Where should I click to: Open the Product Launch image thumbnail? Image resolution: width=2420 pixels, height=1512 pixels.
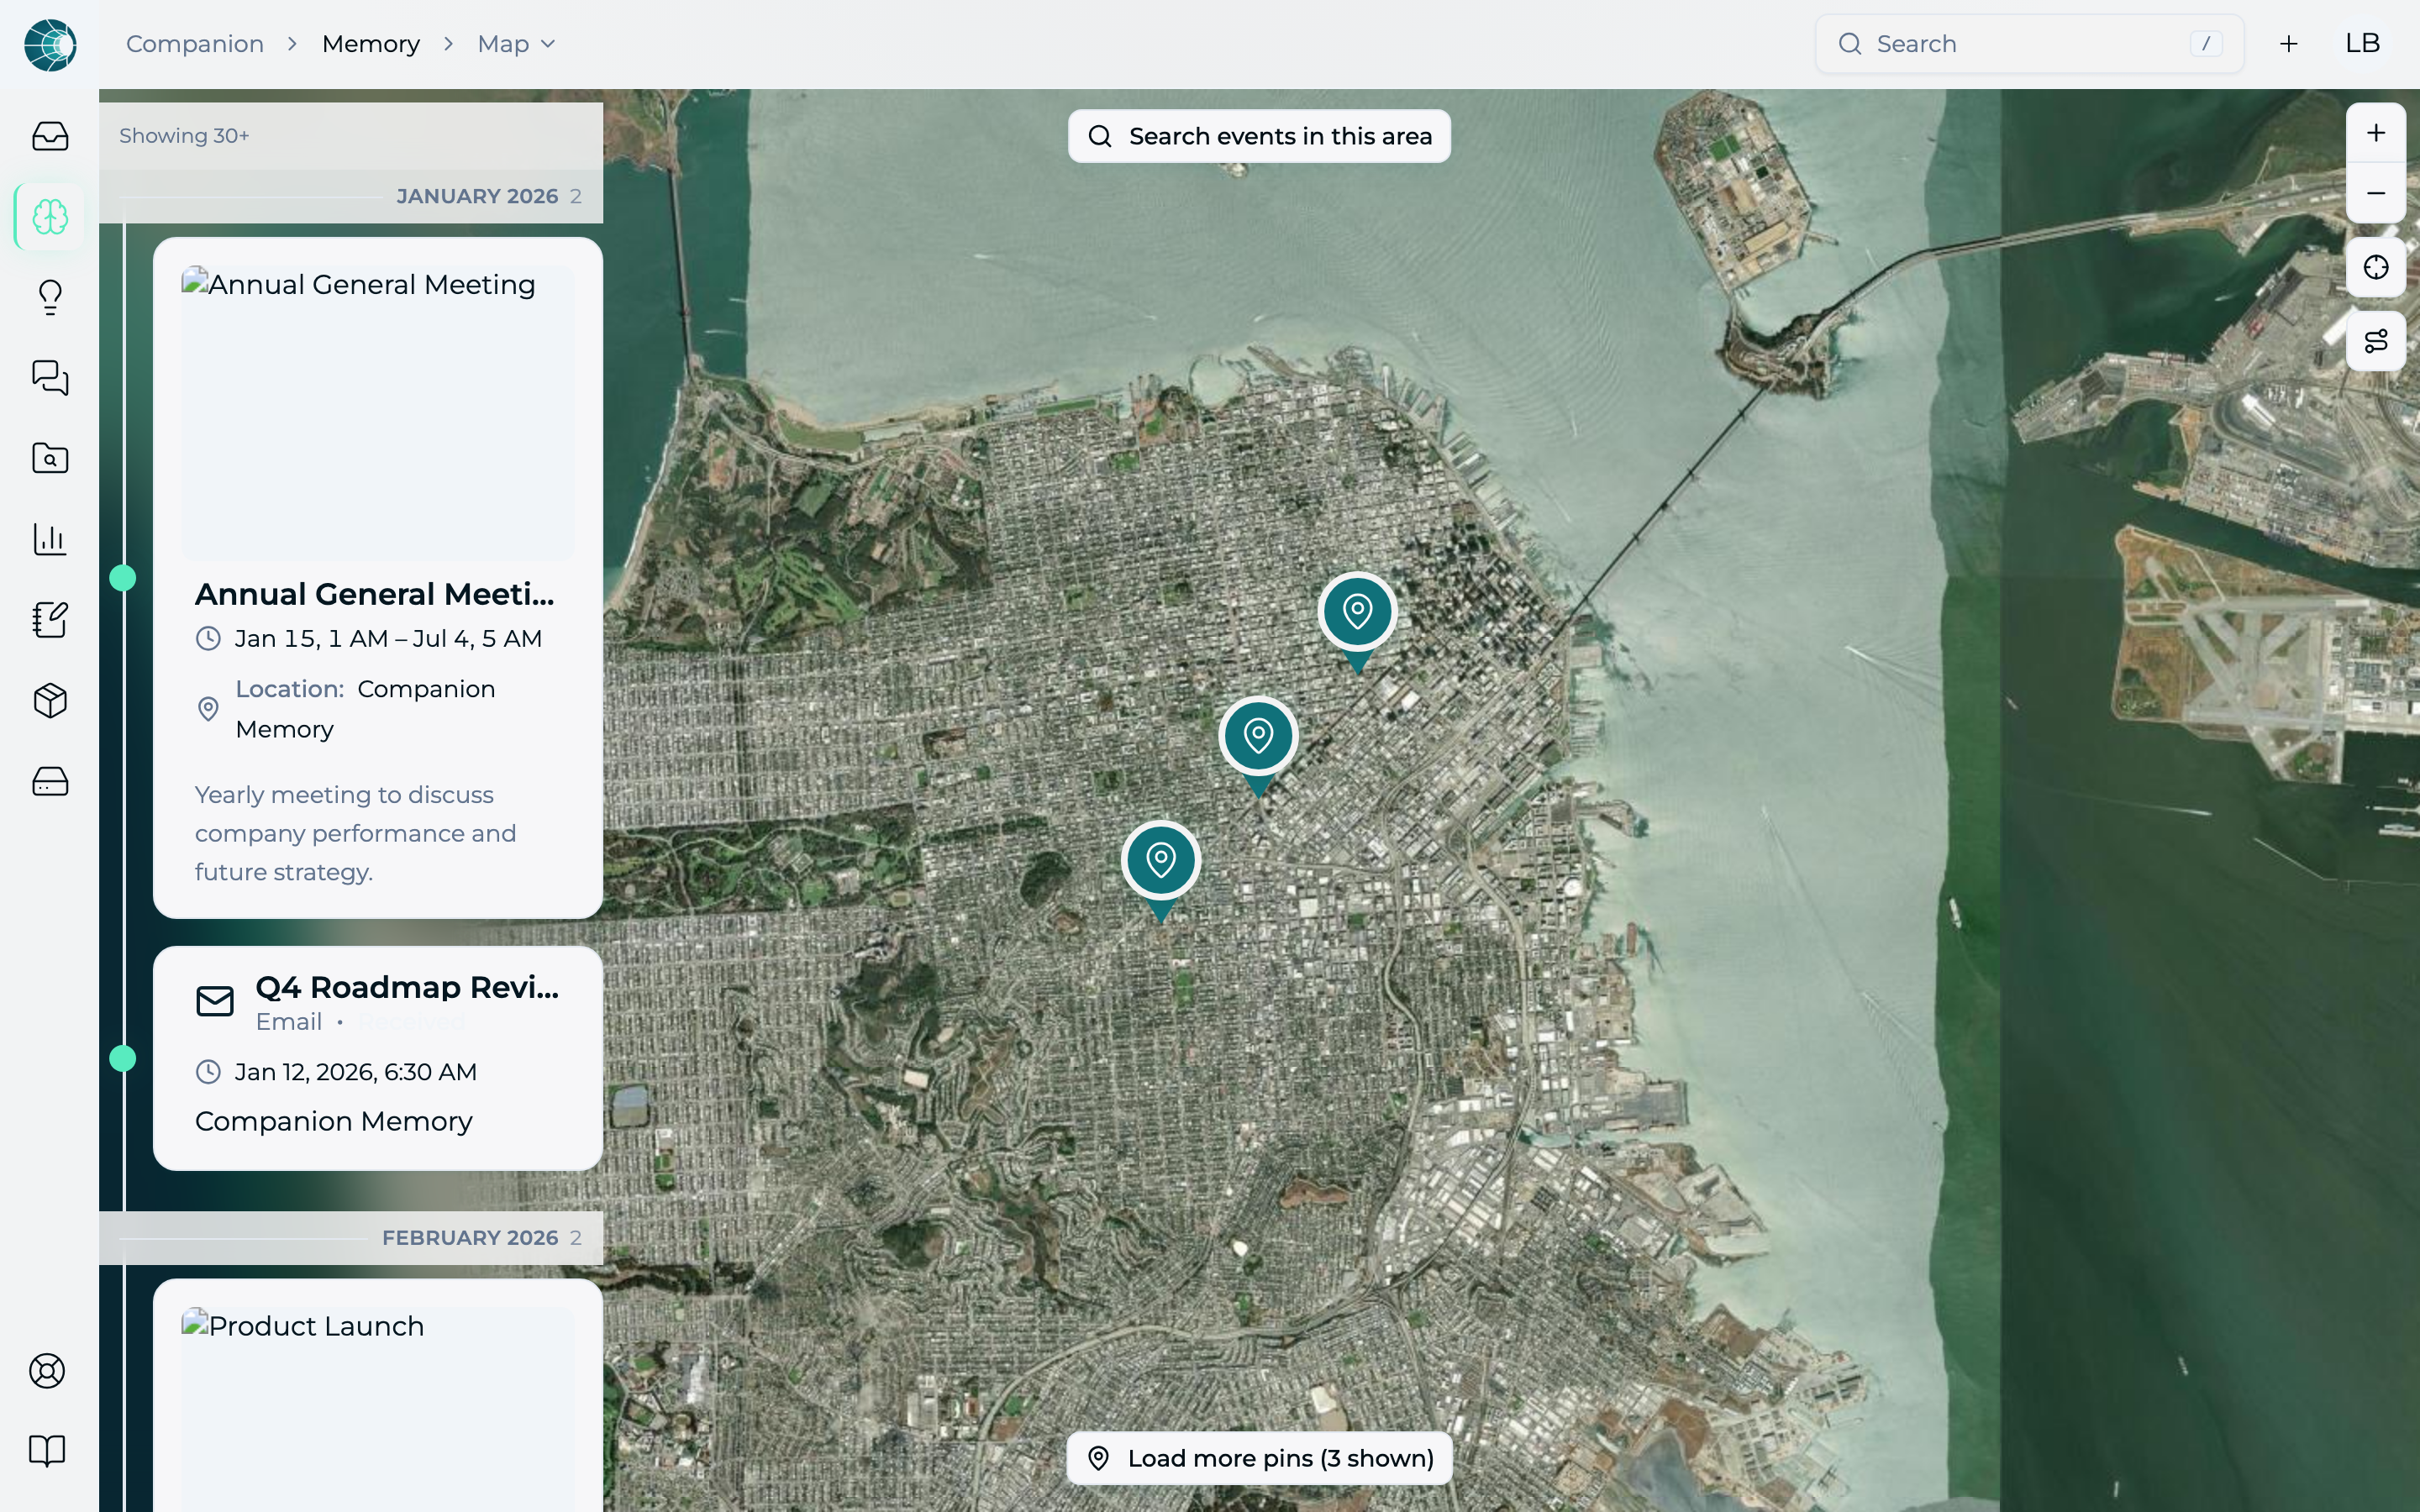[x=378, y=1409]
